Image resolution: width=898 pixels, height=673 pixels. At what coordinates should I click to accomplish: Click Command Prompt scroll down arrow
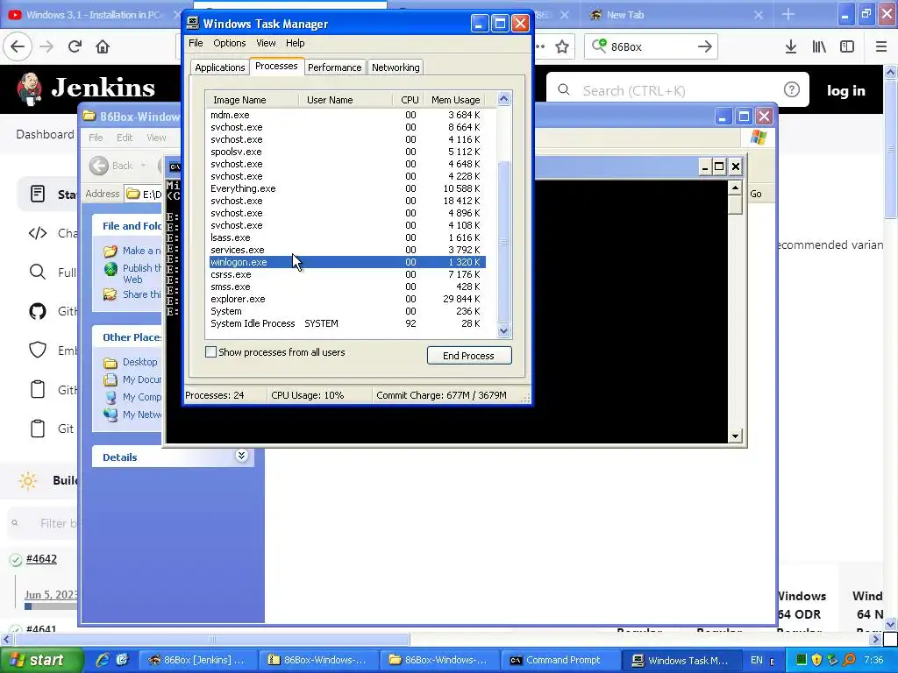(735, 436)
